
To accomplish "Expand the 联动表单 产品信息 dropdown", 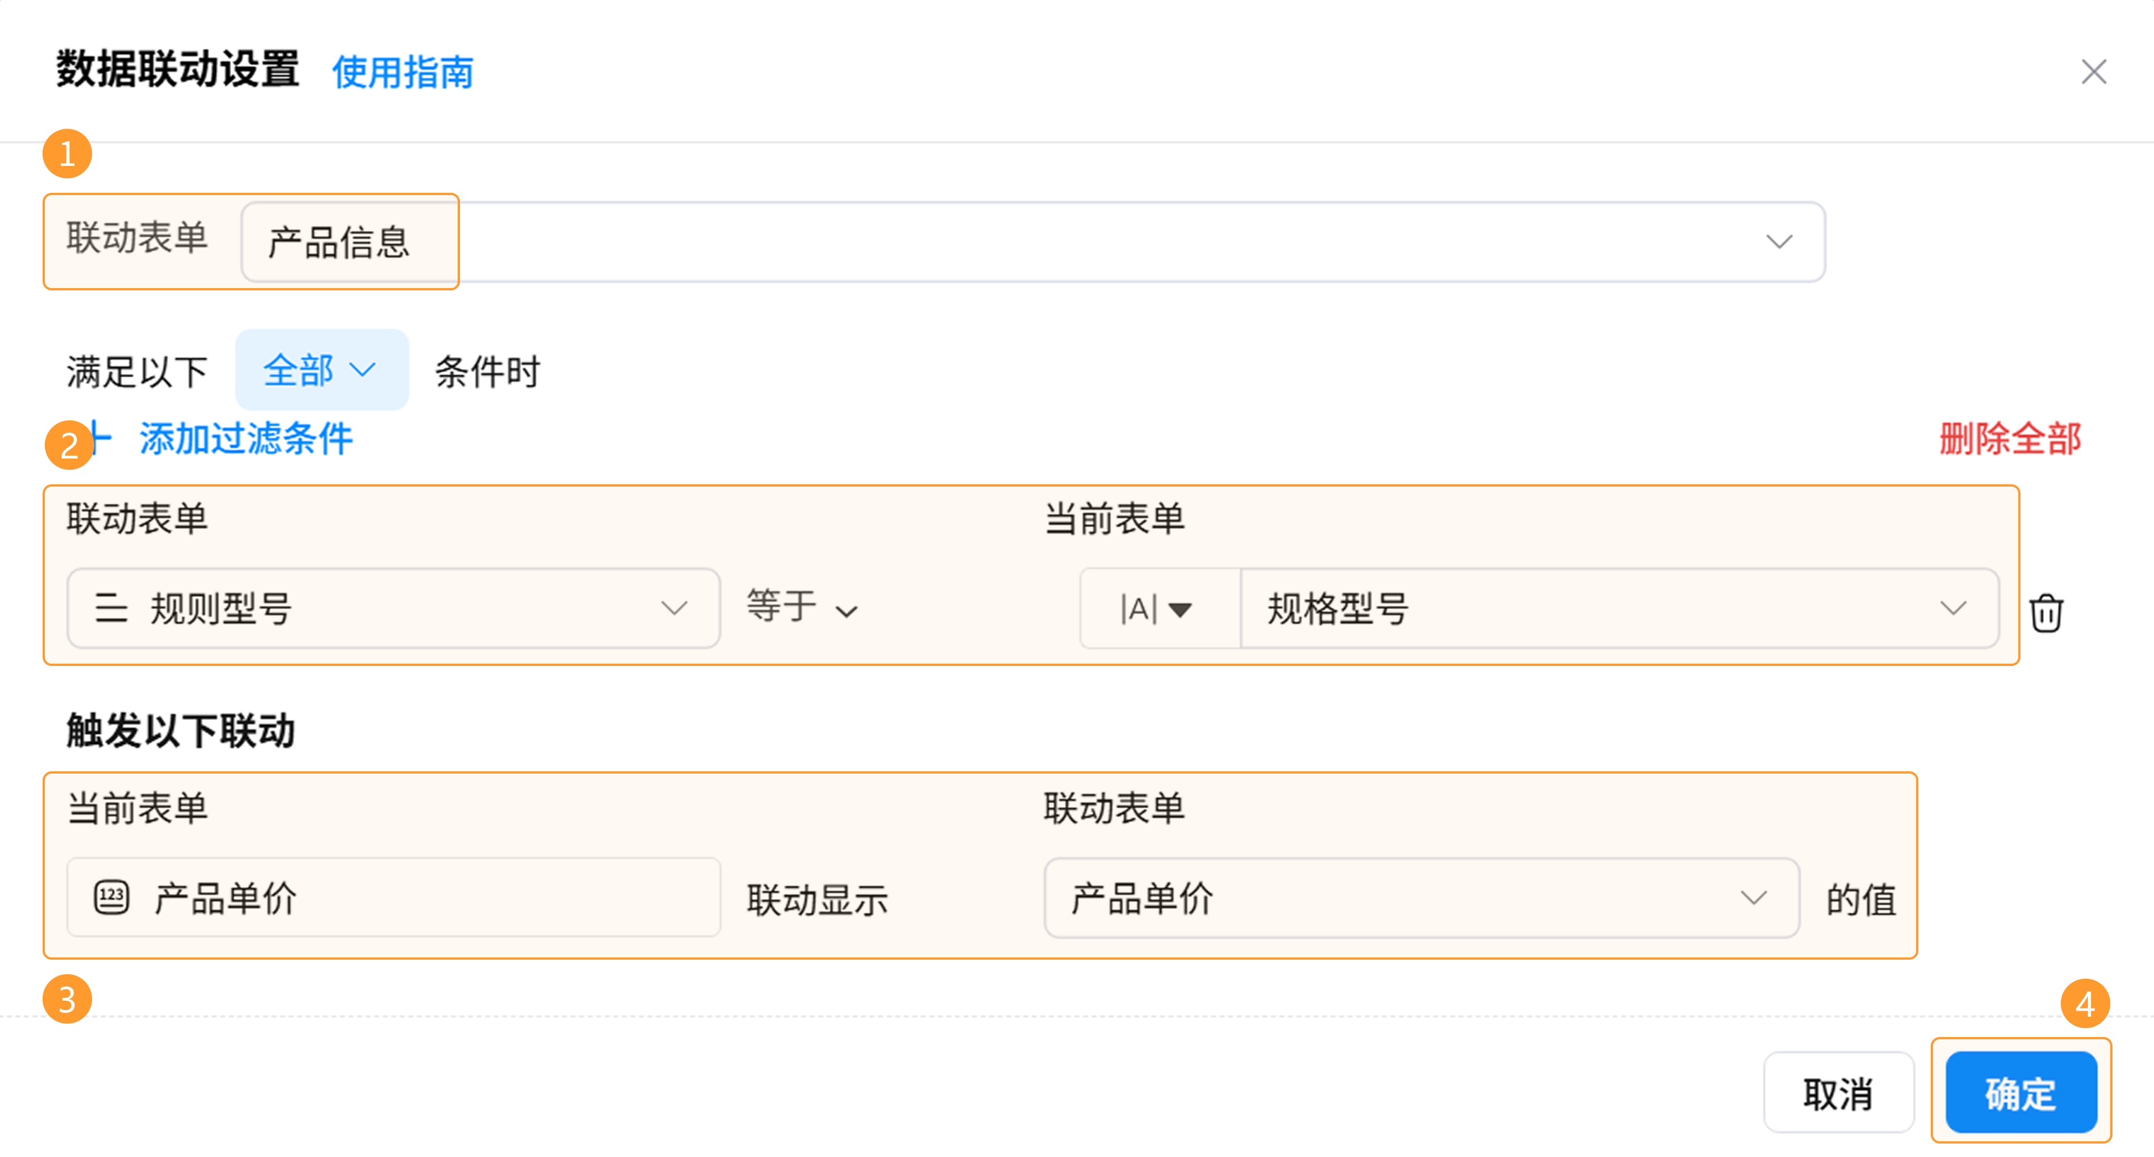I will pyautogui.click(x=1032, y=242).
